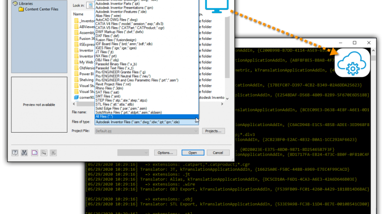The image size is (382, 214).
Task: Click console line 'extensions: .wire'
Action: 170,184
